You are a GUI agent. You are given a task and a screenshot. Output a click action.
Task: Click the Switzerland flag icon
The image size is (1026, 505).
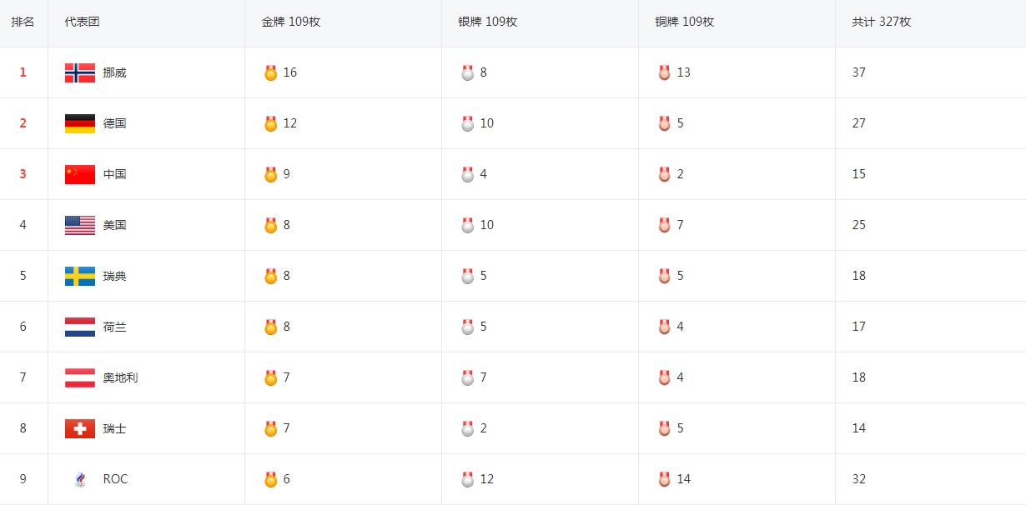click(x=80, y=428)
